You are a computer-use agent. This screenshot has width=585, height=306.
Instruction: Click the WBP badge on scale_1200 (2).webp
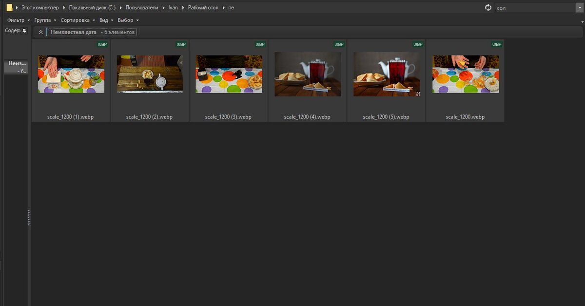tap(181, 44)
